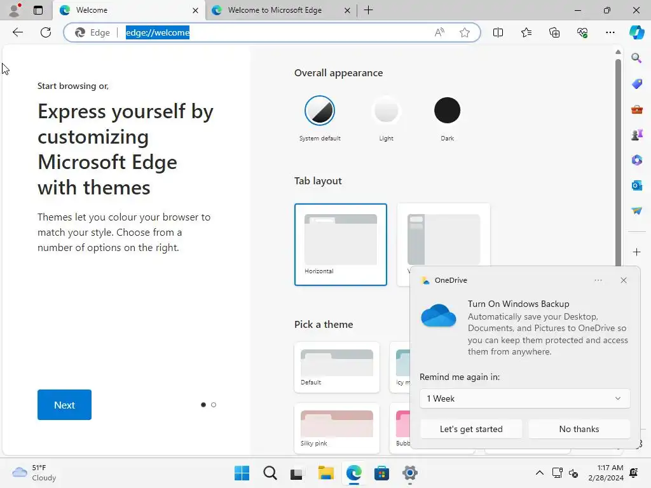Click the vertical page scrollbar
Viewport: 651px width, 488px height.
point(618,162)
